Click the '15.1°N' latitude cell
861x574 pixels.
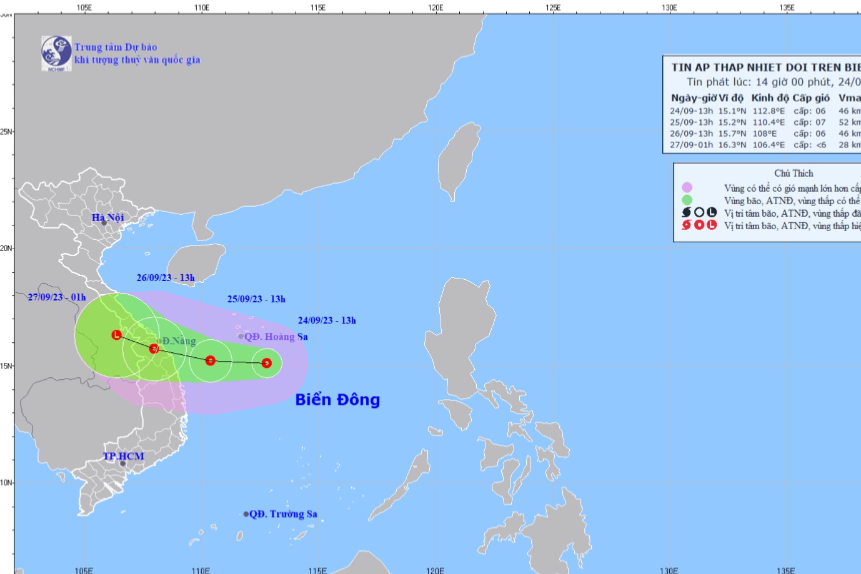pos(732,111)
